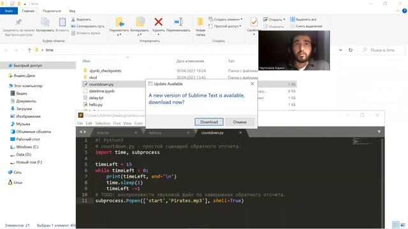Close the Update Available dialog
This screenshot has height=229, width=408.
[x=252, y=83]
